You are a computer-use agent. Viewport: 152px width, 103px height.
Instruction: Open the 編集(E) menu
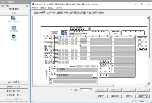pyautogui.click(x=43, y=8)
